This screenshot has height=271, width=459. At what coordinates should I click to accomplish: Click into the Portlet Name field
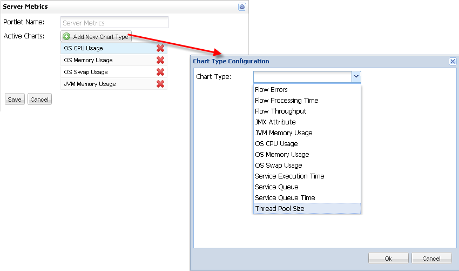coord(114,23)
